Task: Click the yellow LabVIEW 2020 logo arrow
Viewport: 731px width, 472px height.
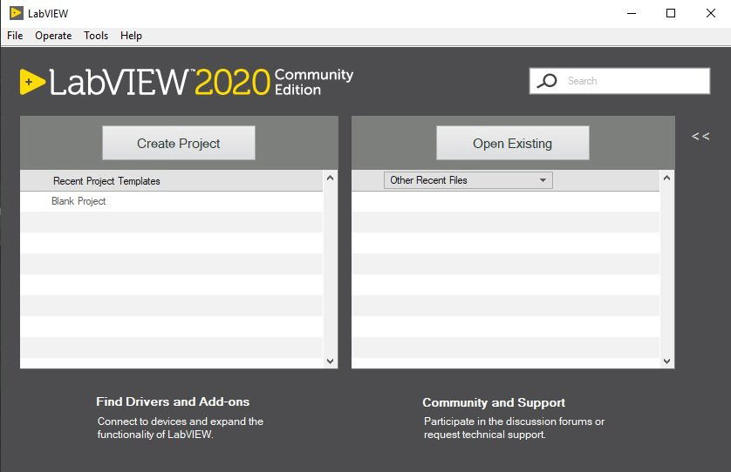Action: point(32,82)
